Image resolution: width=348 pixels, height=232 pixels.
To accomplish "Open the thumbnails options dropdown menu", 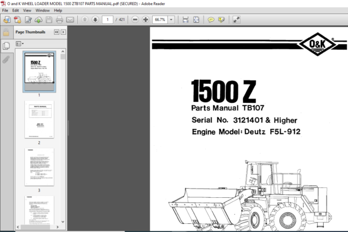I will (x=20, y=44).
